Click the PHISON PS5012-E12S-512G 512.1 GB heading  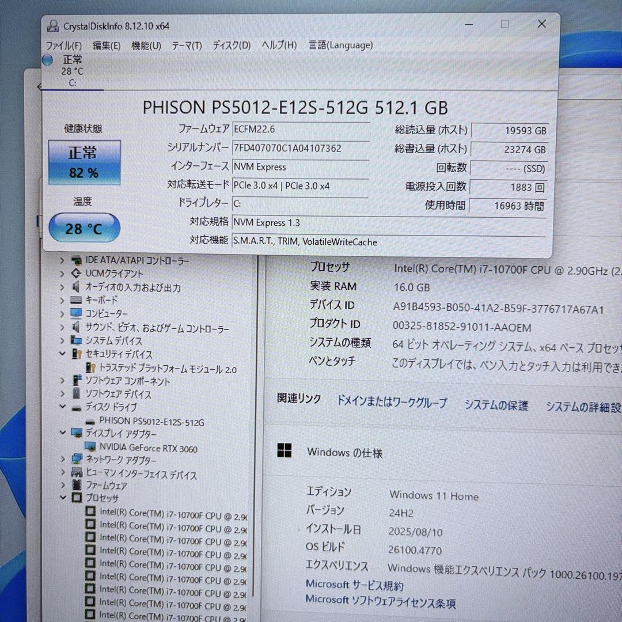point(295,108)
